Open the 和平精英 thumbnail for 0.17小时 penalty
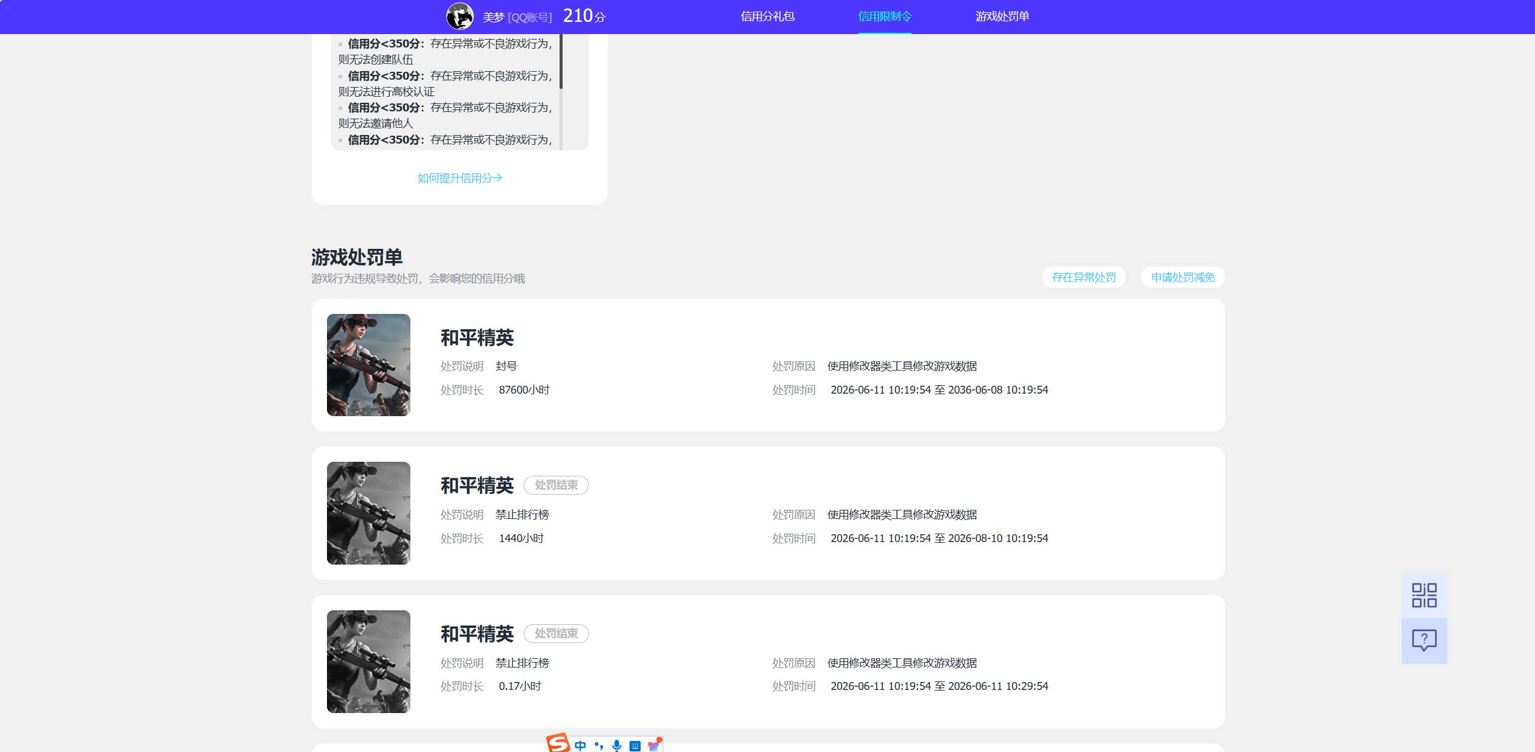Image resolution: width=1535 pixels, height=752 pixels. click(368, 661)
